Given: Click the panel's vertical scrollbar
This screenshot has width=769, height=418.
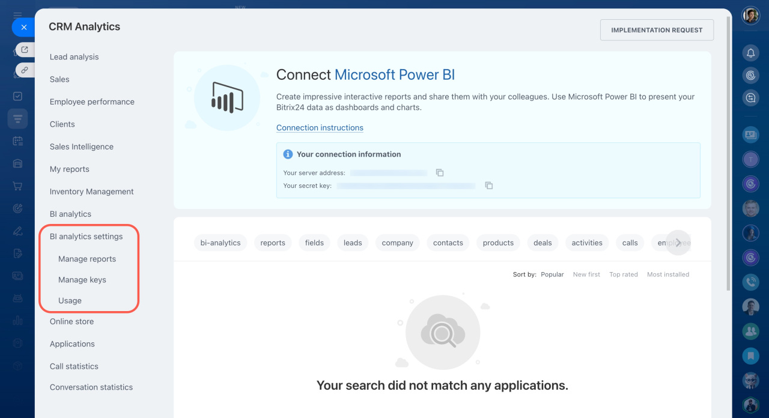Looking at the screenshot, I should click(729, 150).
